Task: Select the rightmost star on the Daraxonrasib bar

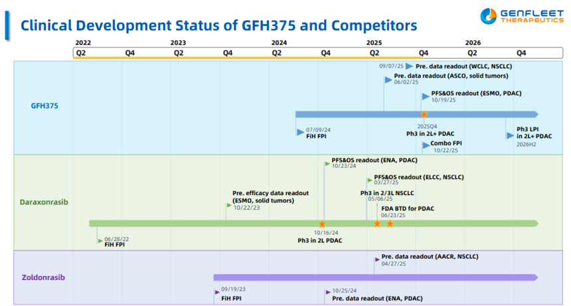Action: [390, 224]
